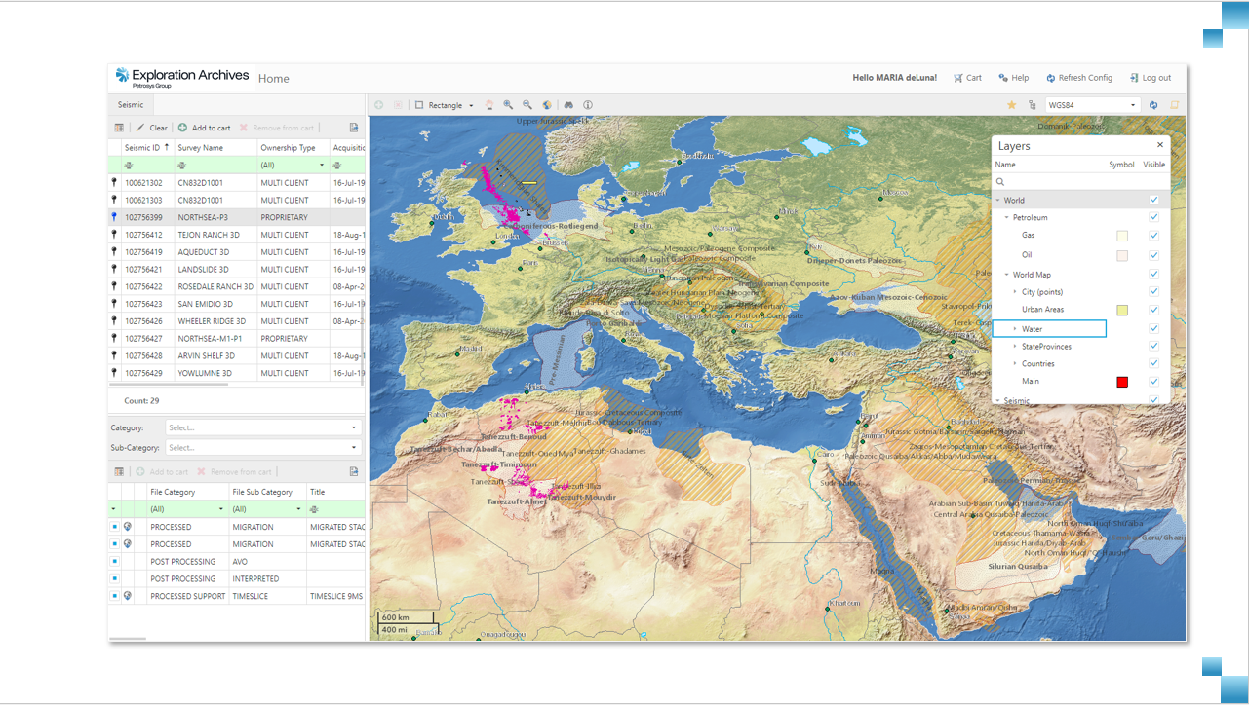Viewport: 1249px width, 705px height.
Task: Activate the Zoom In magnifier tool
Action: (508, 105)
